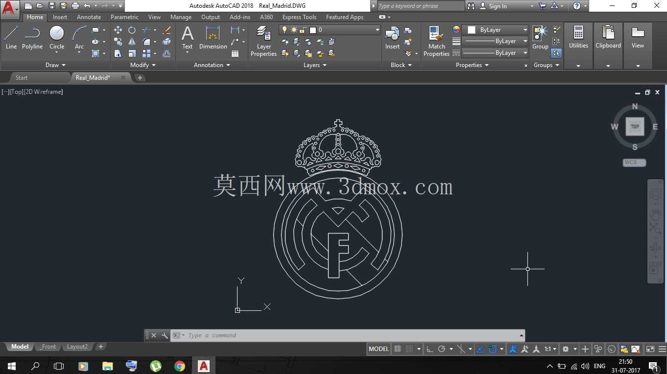Expand the Layers panel dropdown
The width and height of the screenshot is (667, 374).
click(x=315, y=65)
